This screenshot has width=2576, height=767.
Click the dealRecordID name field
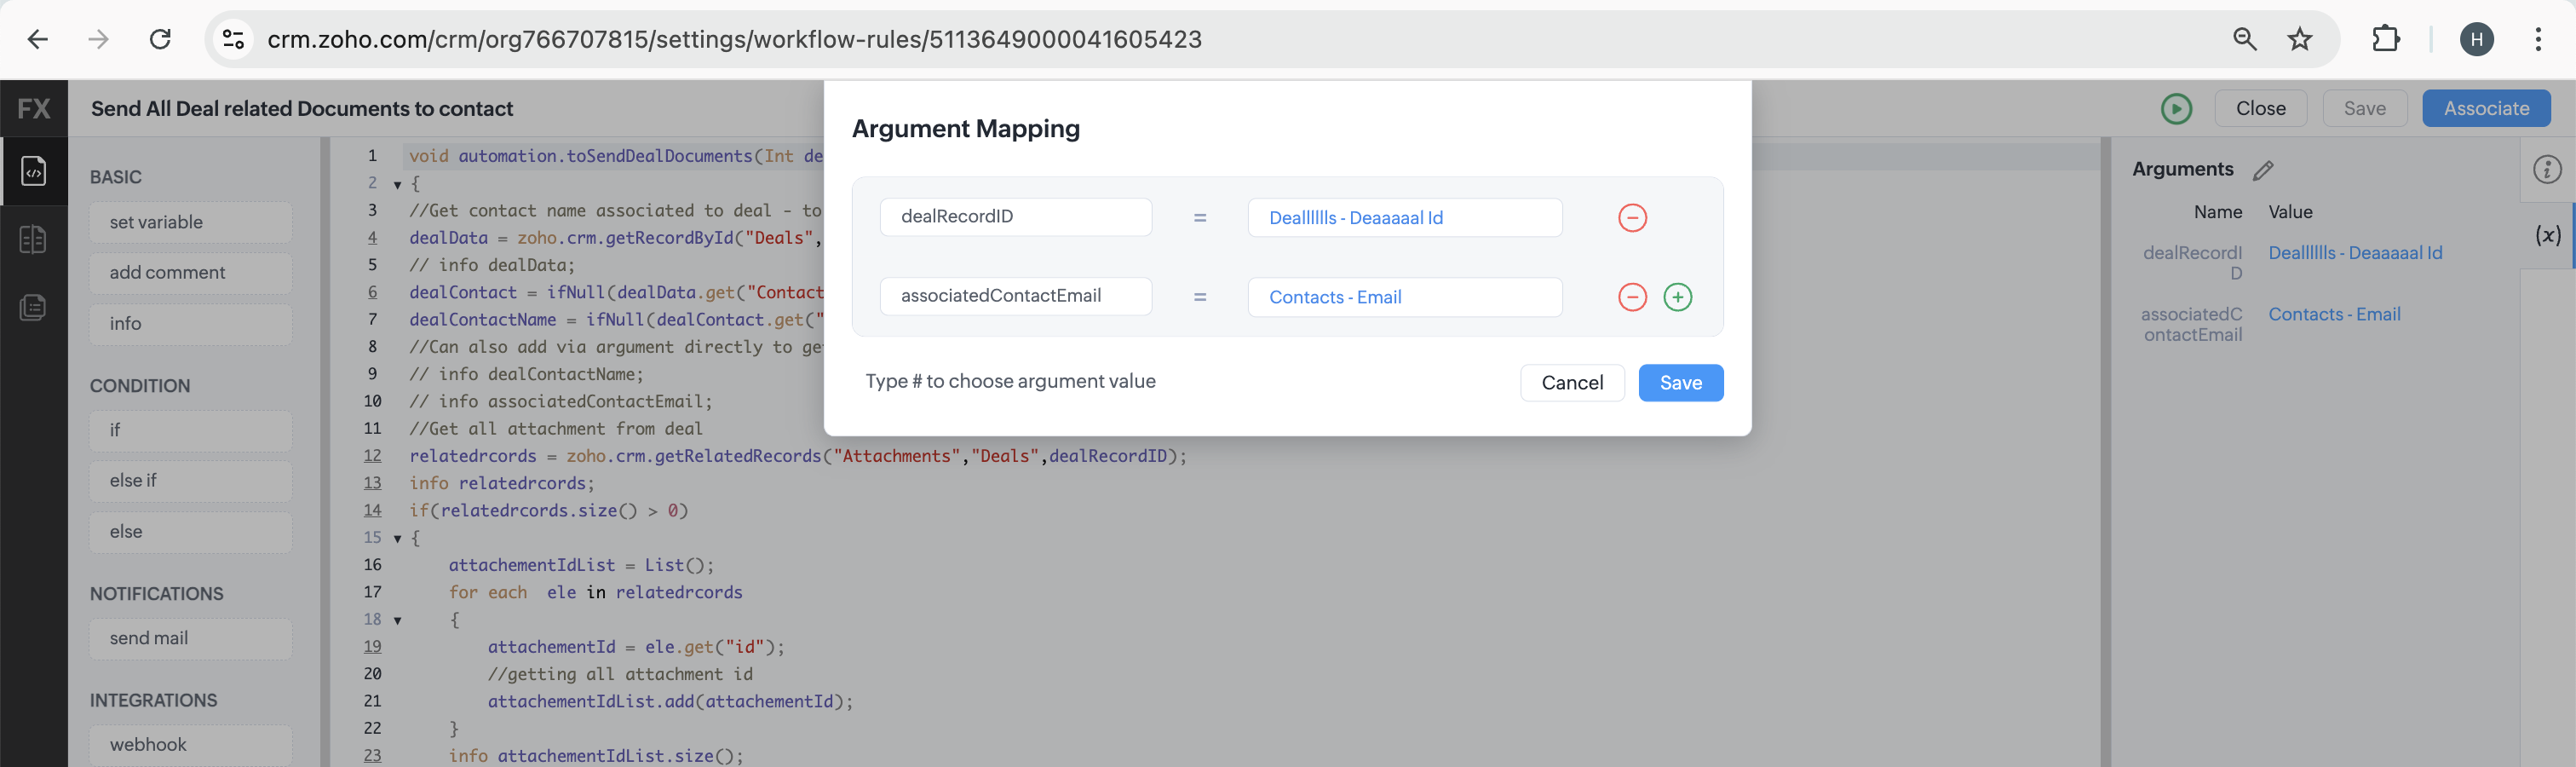coord(1015,217)
